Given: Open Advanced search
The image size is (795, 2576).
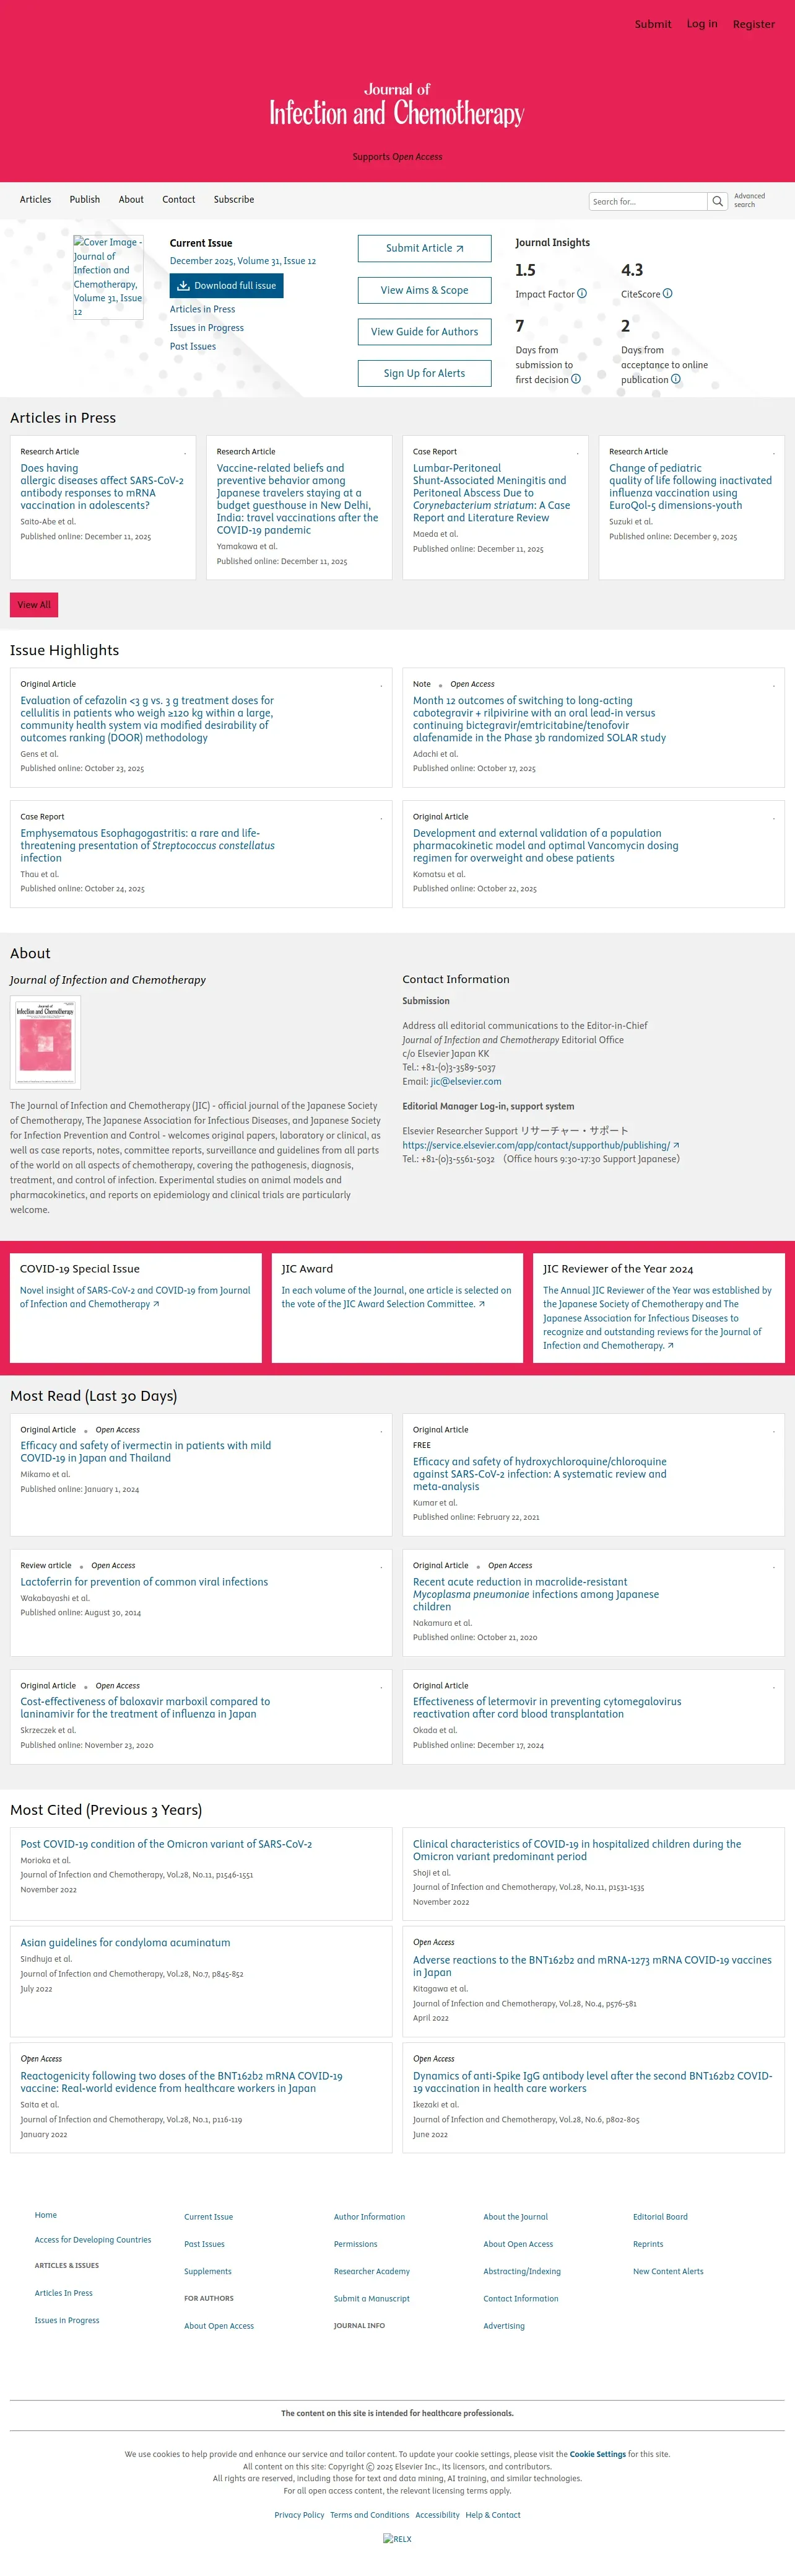Looking at the screenshot, I should coord(749,200).
